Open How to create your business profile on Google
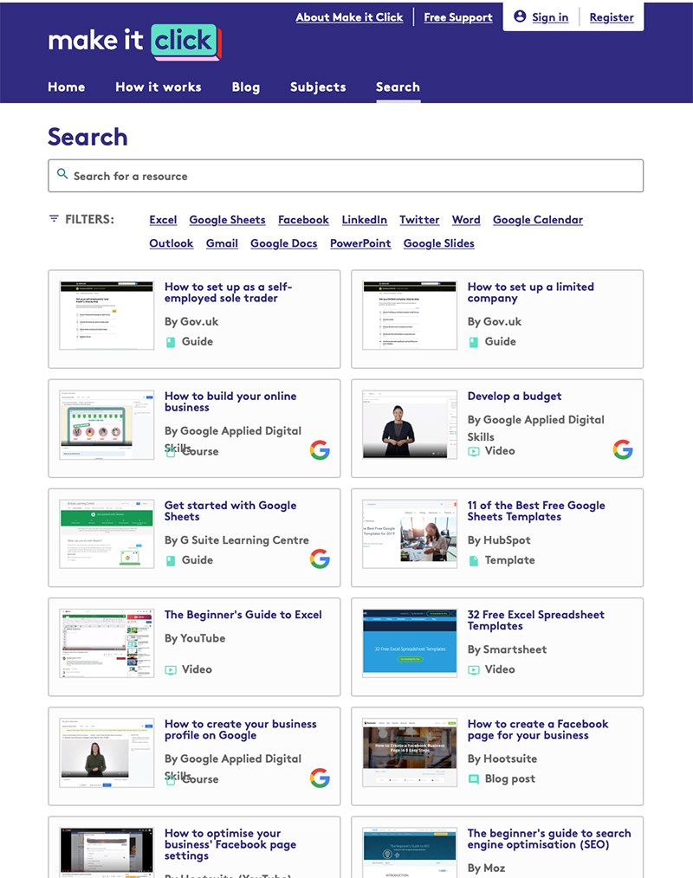693x878 pixels. [241, 730]
